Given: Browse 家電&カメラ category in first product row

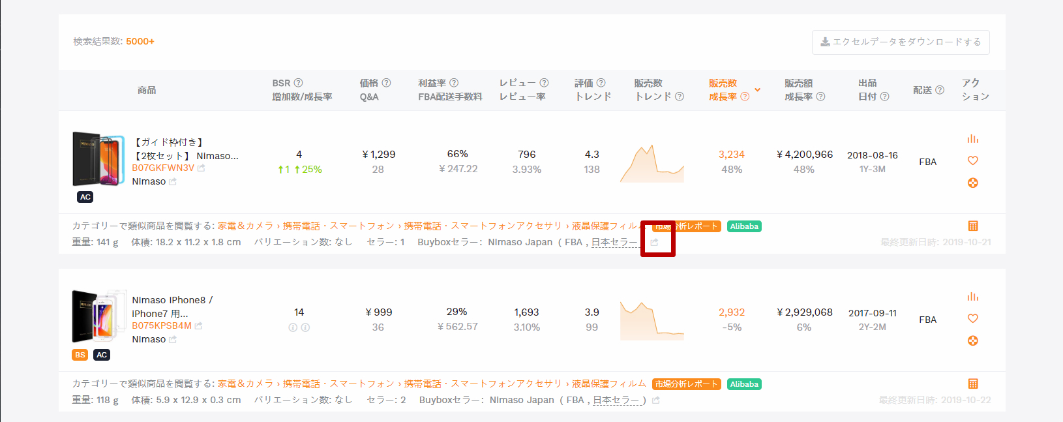Looking at the screenshot, I should (x=245, y=226).
